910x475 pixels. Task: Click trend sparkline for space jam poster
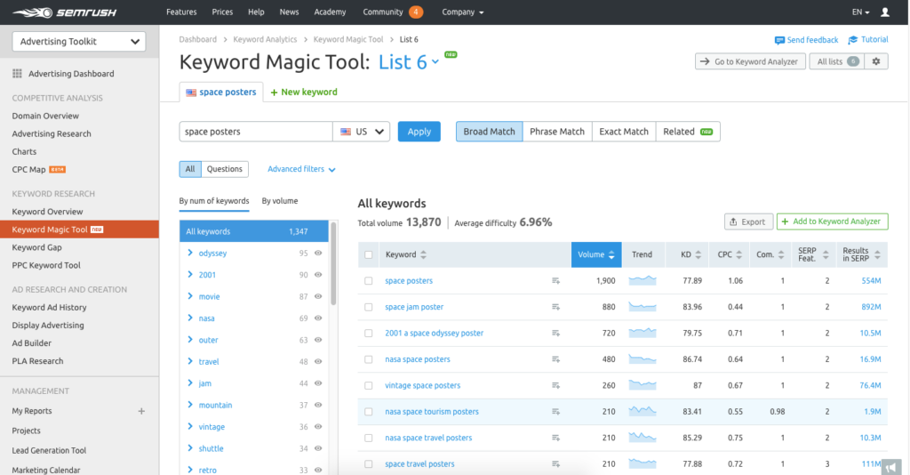(643, 307)
